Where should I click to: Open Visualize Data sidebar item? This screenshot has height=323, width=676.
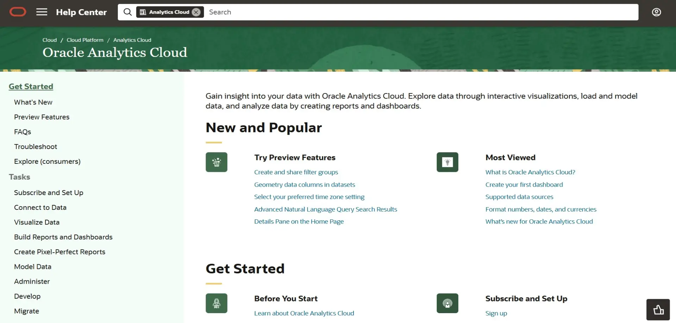click(x=37, y=222)
